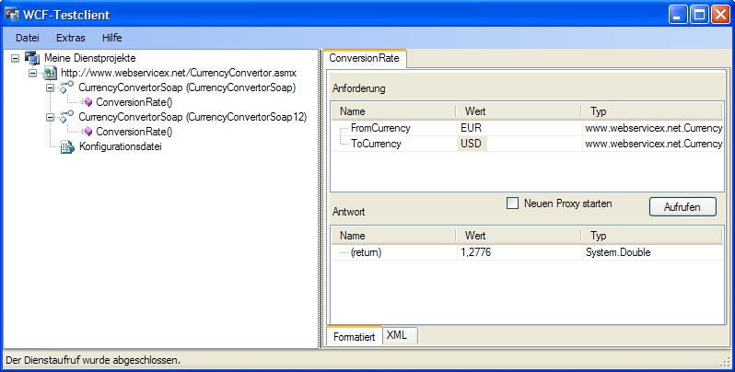Select ConversionRate() under CurrencyConvertorSoap12
The height and width of the screenshot is (372, 735).
tap(134, 132)
